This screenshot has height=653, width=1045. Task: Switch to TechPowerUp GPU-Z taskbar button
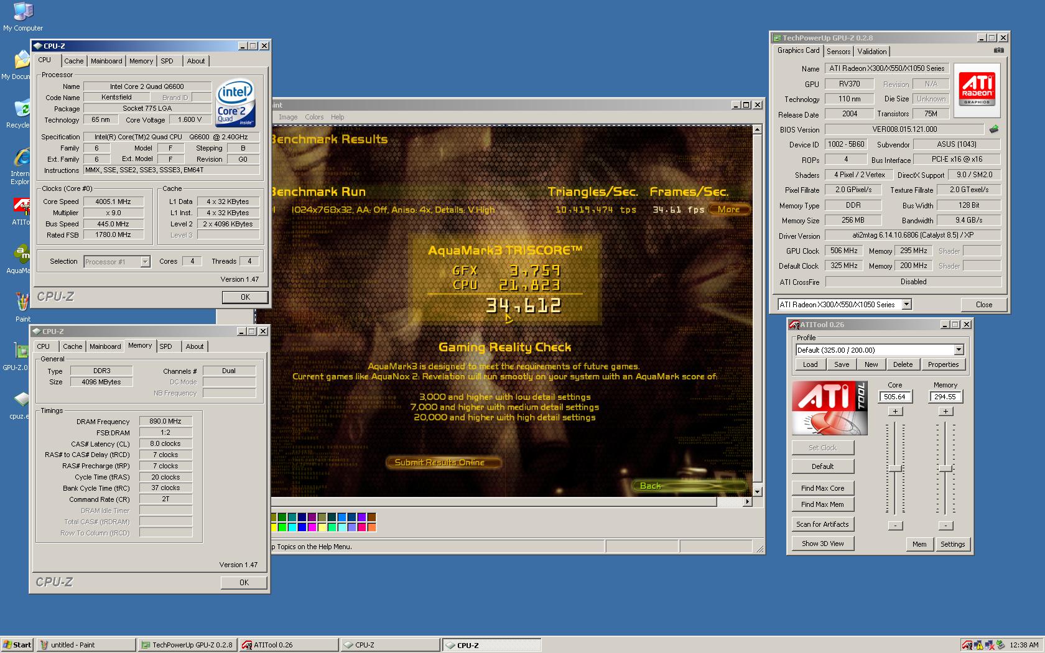(x=187, y=645)
